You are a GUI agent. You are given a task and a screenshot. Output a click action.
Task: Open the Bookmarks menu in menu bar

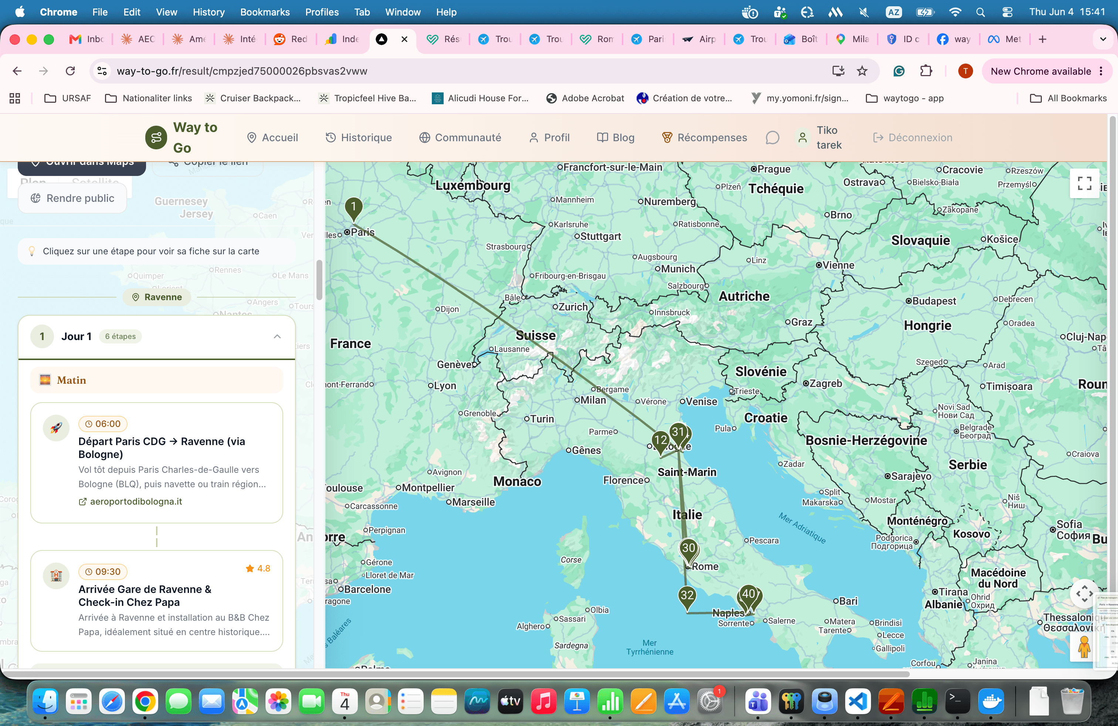point(264,12)
